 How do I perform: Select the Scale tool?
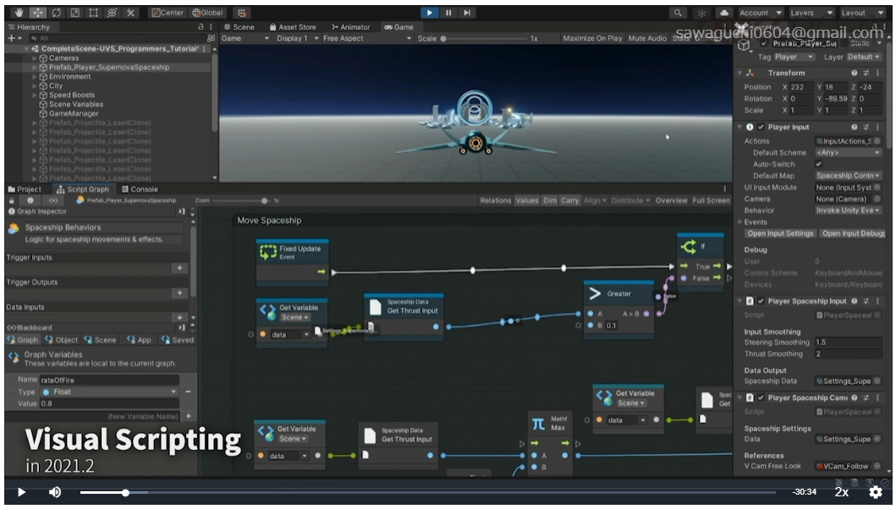74,13
